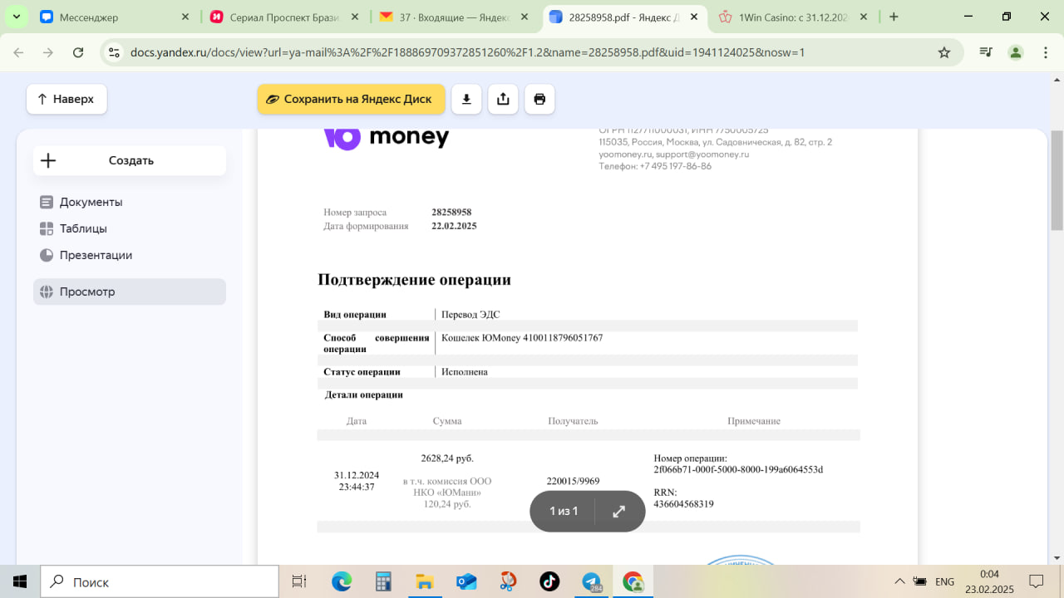The height and width of the screenshot is (598, 1064).
Task: Open the Chrome three-dot menu
Action: pos(1044,52)
